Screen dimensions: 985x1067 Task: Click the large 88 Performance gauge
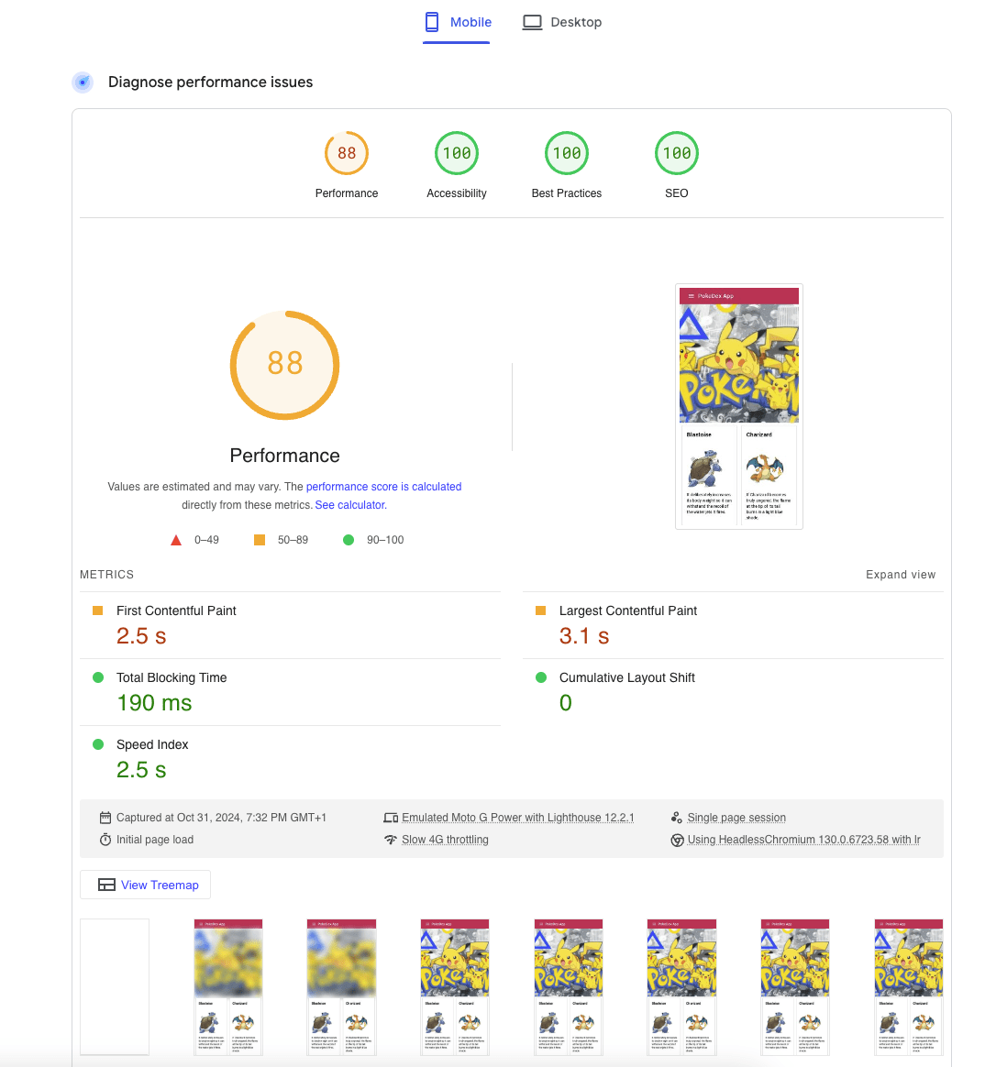tap(284, 366)
